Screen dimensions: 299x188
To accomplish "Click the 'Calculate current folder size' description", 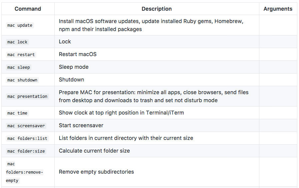I will point(94,151).
